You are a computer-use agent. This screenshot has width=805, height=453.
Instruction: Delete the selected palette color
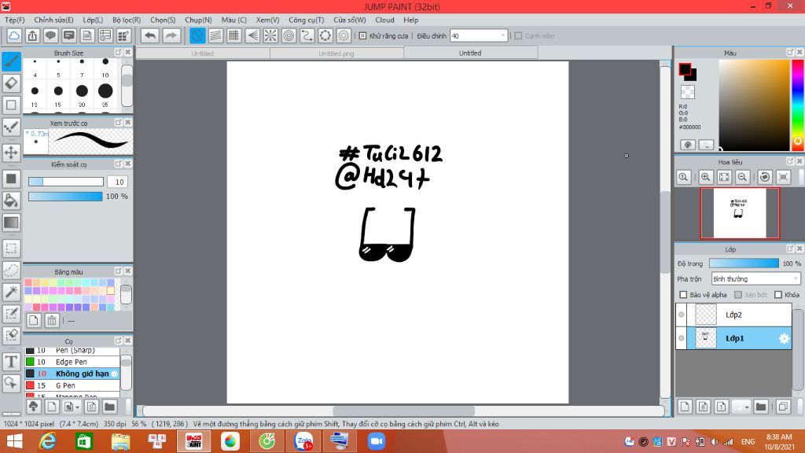point(52,321)
